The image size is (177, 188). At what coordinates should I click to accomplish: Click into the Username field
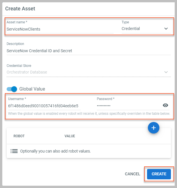[49, 106]
